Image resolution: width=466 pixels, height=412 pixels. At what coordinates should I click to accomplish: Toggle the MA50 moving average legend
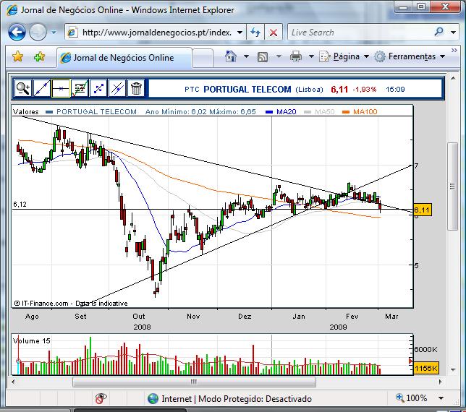[319, 112]
